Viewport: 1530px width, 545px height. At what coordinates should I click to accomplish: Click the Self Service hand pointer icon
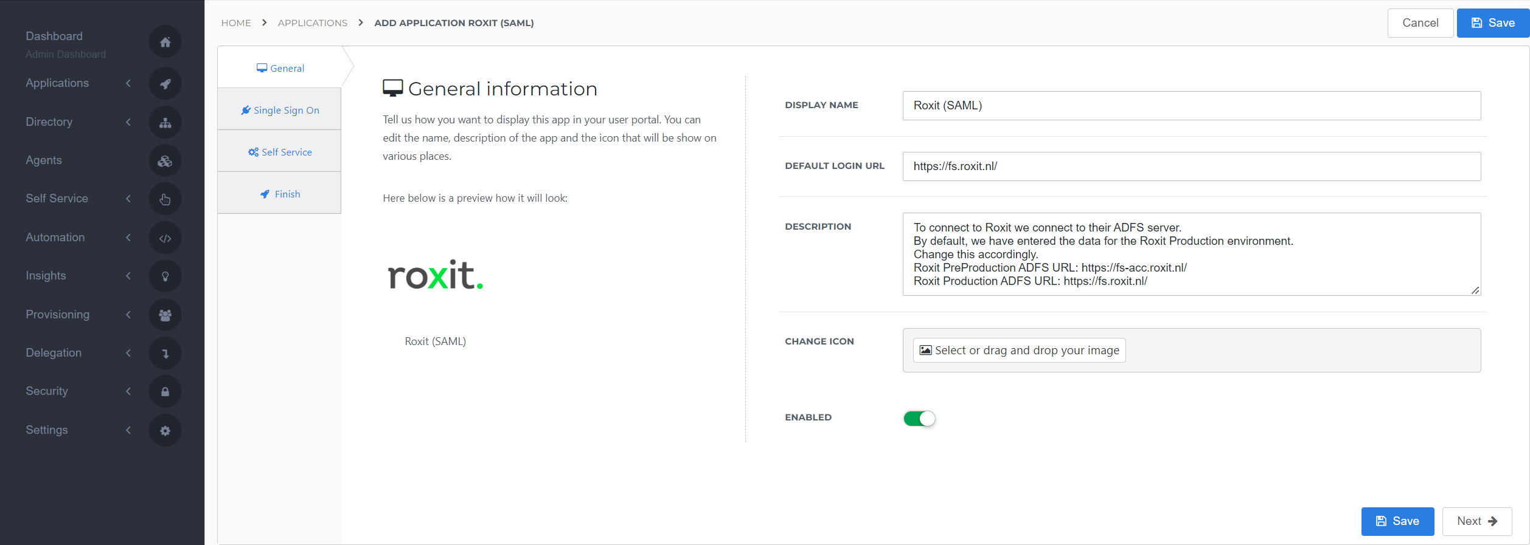[165, 199]
